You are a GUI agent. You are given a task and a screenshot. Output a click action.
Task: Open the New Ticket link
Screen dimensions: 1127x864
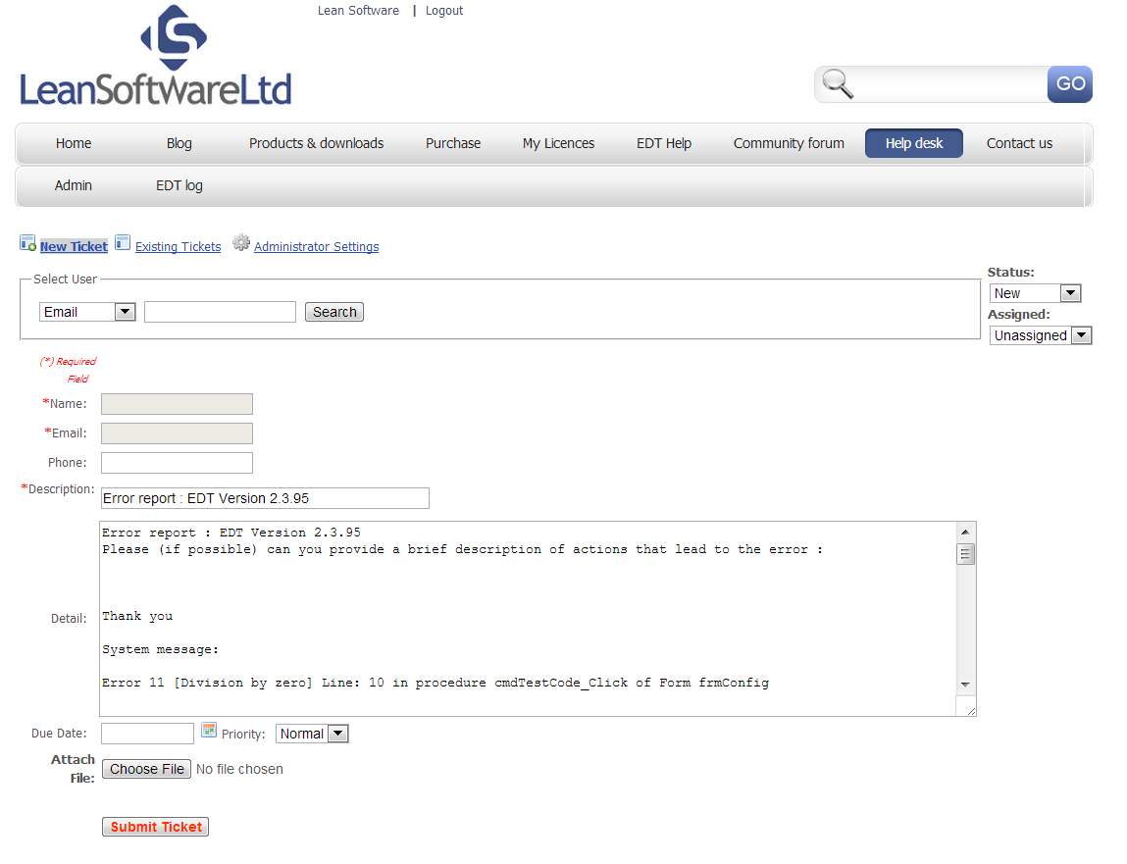[x=74, y=246]
